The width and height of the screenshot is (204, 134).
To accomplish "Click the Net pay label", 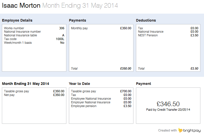I will (x=9, y=95).
